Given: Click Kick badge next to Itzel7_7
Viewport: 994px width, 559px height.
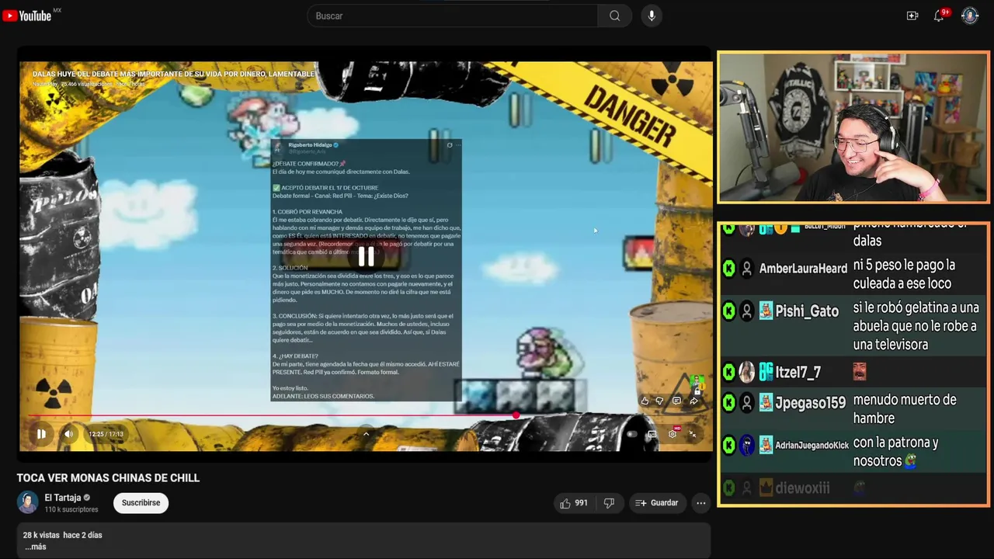Looking at the screenshot, I should click(x=728, y=373).
